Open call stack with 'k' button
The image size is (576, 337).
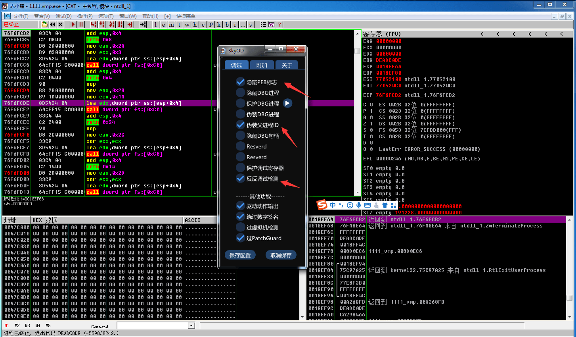pyautogui.click(x=219, y=25)
